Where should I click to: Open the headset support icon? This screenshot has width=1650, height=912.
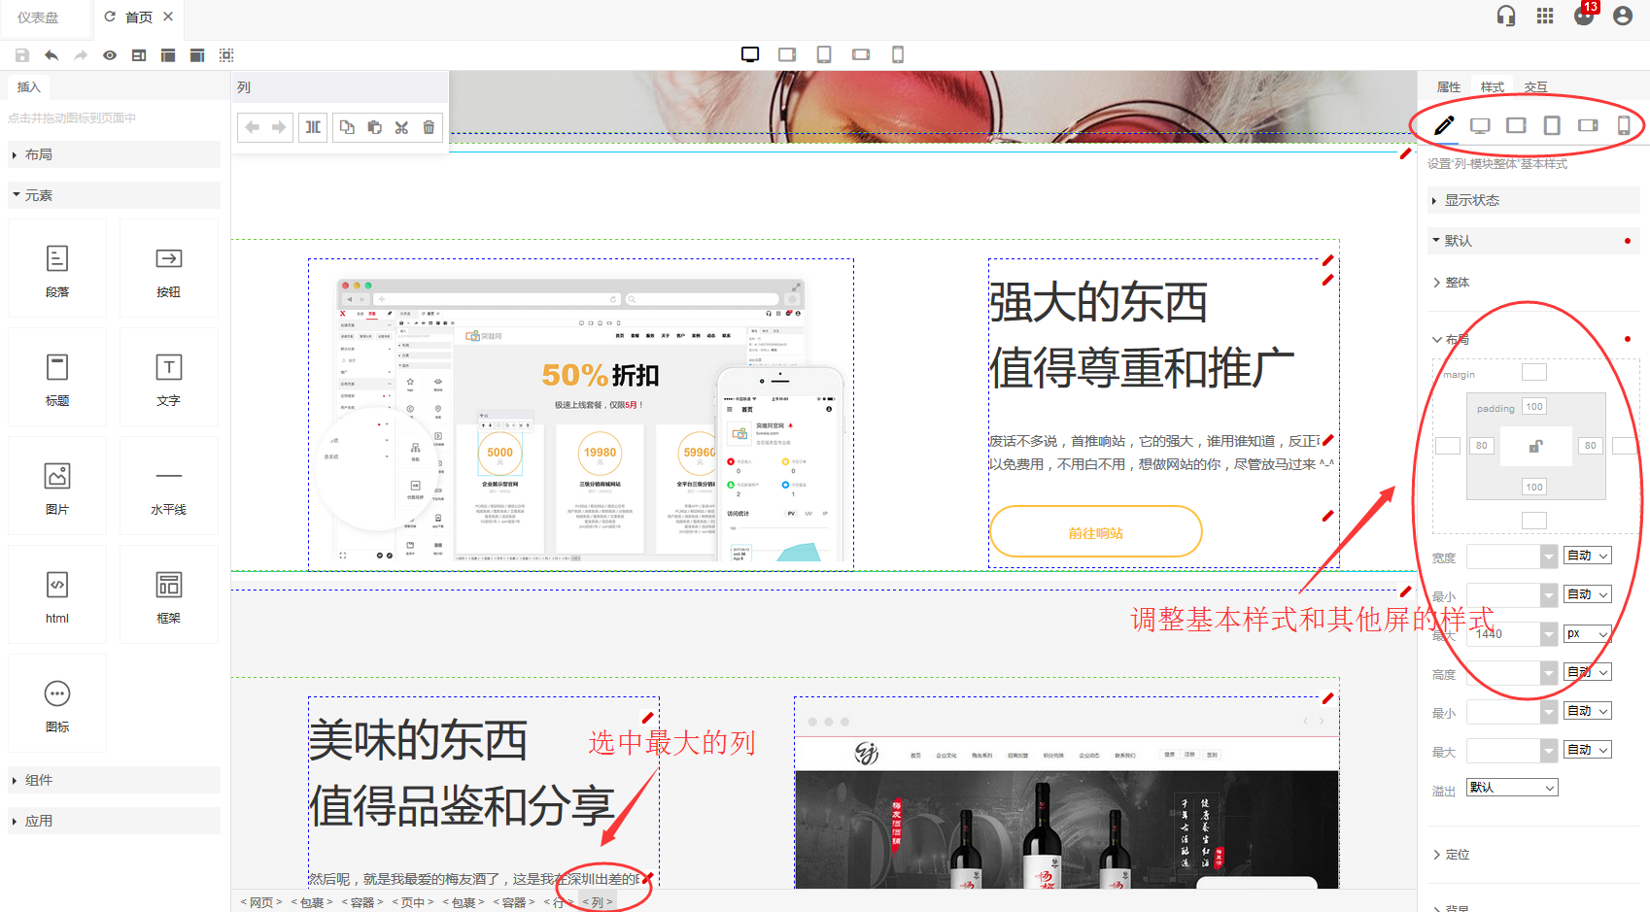tap(1506, 17)
